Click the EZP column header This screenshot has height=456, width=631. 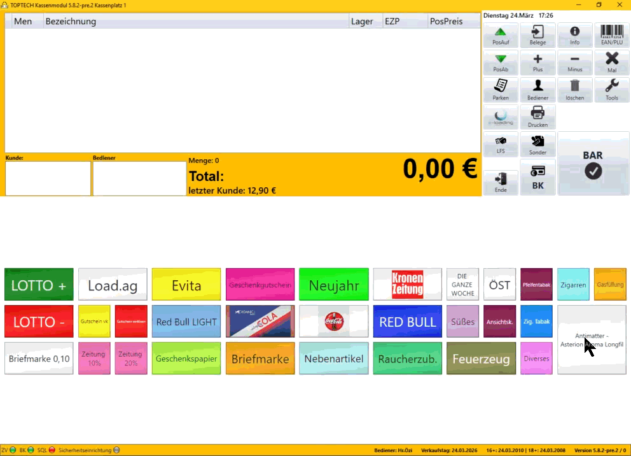pos(405,22)
